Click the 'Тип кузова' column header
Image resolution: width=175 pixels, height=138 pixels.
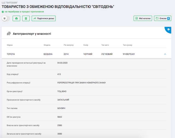128,45
